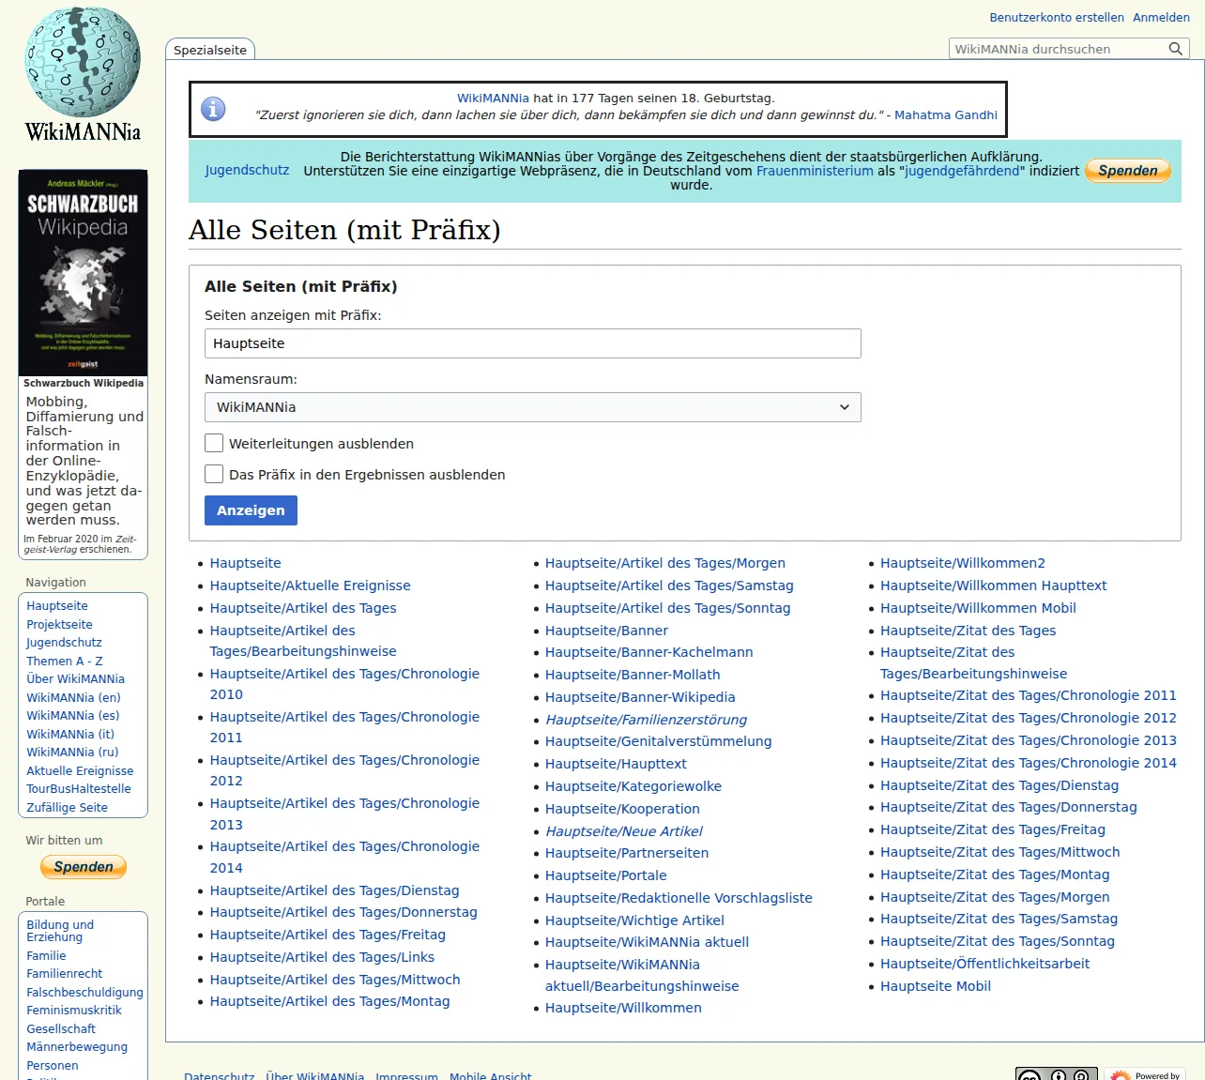The image size is (1205, 1080).
Task: Open 'Hauptseite/Aktuelle Ereignisse' result
Action: coord(311,586)
